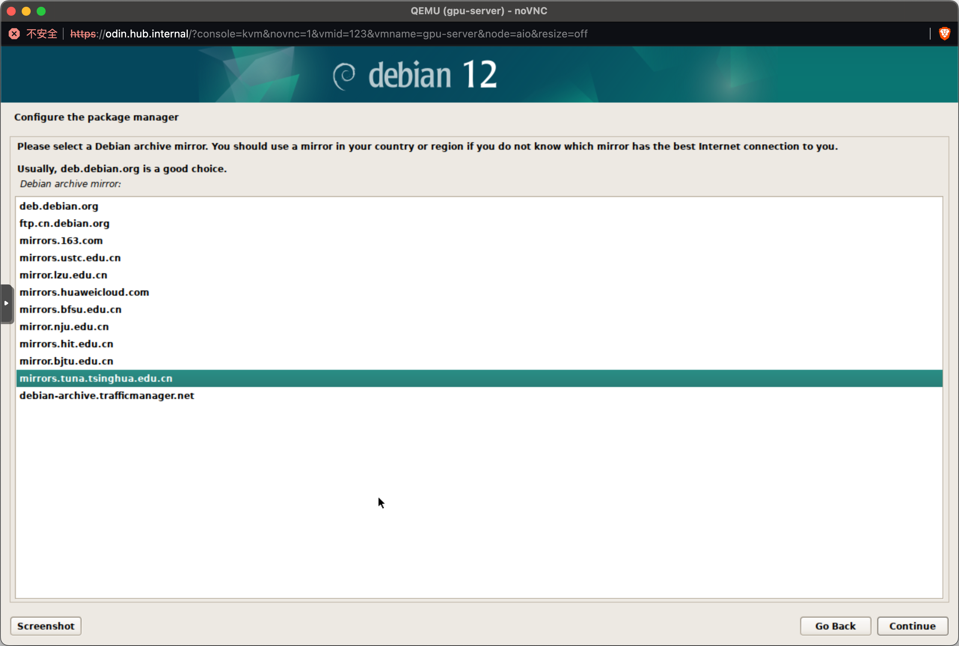This screenshot has width=959, height=646.
Task: Choose the mirror.bjtu.edu.cn mirror
Action: pos(479,361)
